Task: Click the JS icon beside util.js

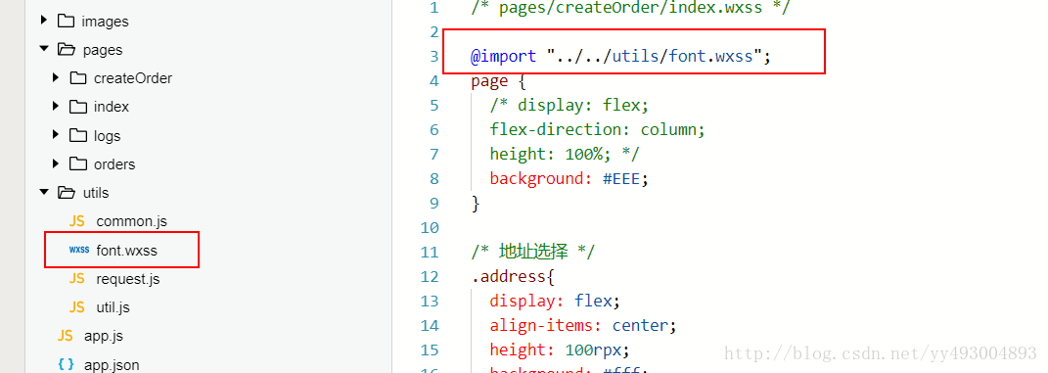Action: pyautogui.click(x=77, y=307)
